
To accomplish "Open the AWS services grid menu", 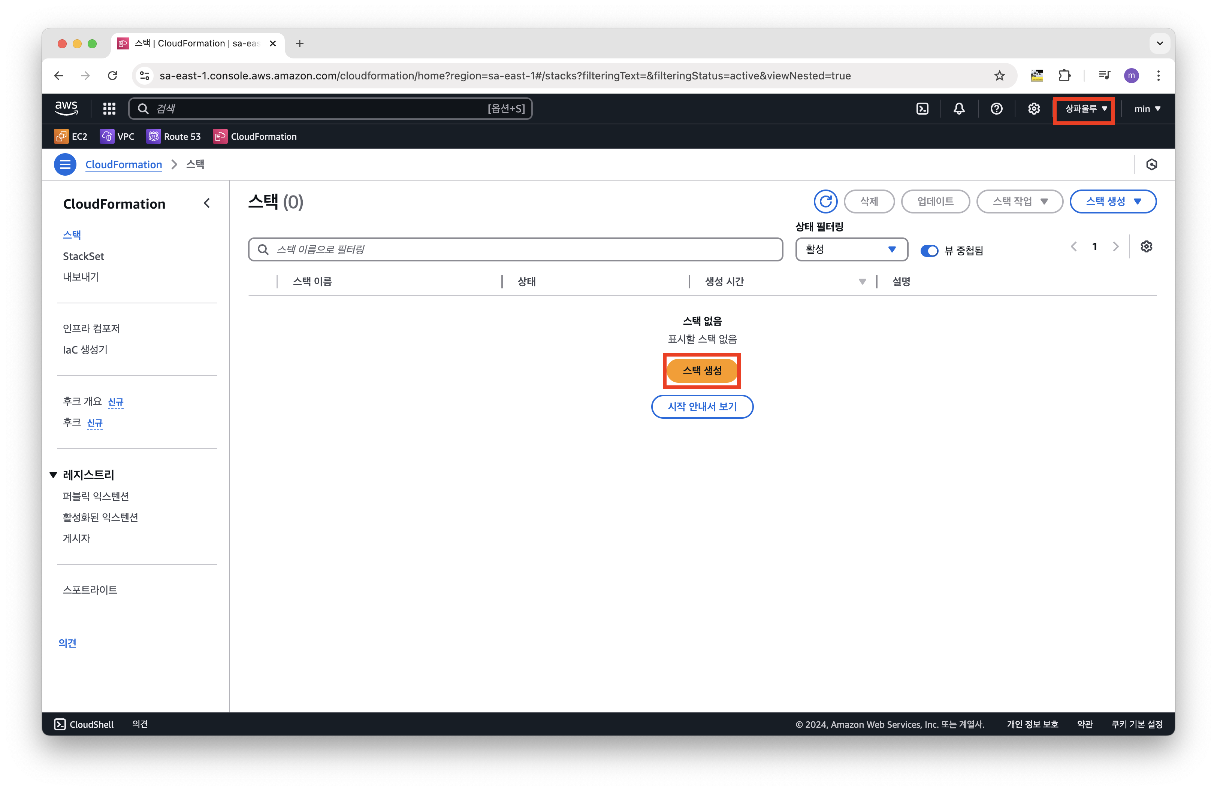I will pos(109,108).
